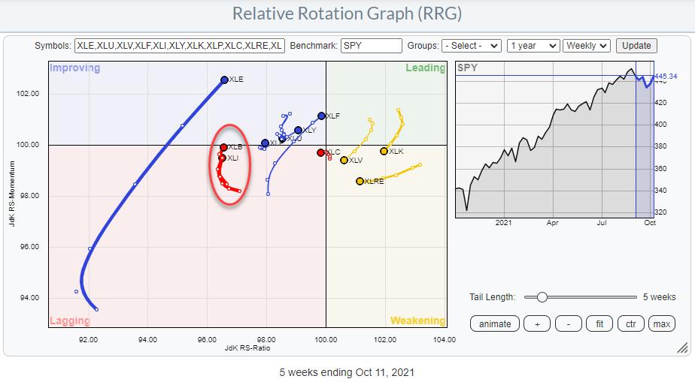
Task: Click the fit button
Action: pyautogui.click(x=599, y=324)
